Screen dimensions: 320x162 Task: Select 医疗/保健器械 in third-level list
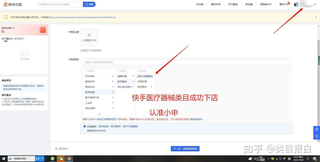point(145,76)
